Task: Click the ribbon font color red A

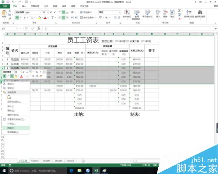Action: pos(45,17)
